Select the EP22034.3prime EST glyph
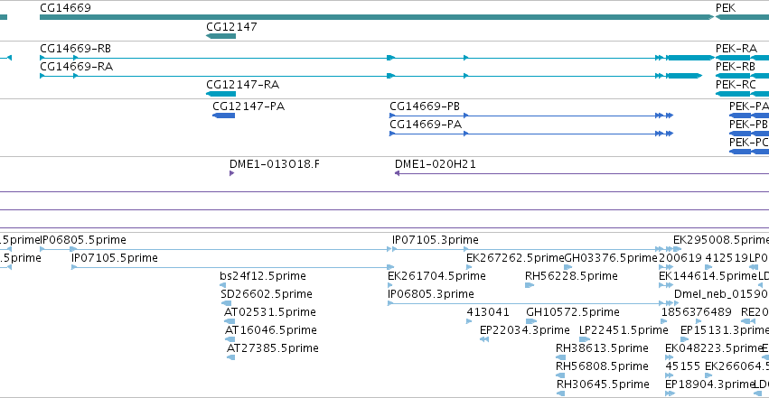This screenshot has height=398, width=769. (484, 339)
